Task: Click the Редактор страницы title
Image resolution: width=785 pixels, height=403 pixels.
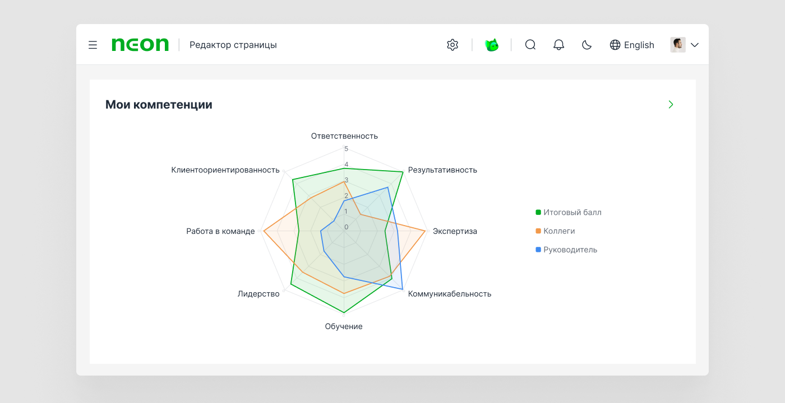Action: [233, 45]
